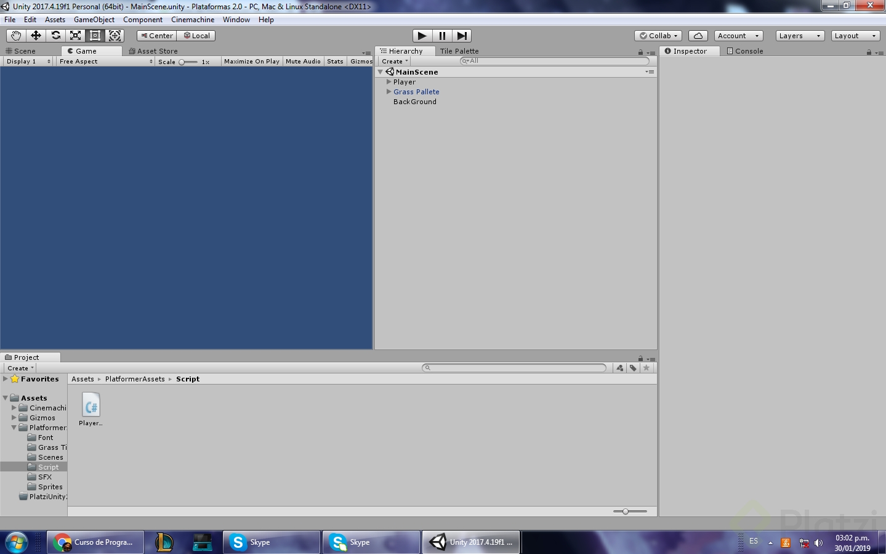Pause the game
This screenshot has width=886, height=554.
coord(442,36)
